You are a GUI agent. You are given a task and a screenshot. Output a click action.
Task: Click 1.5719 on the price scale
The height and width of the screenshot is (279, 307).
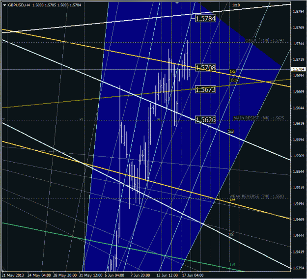299,60
